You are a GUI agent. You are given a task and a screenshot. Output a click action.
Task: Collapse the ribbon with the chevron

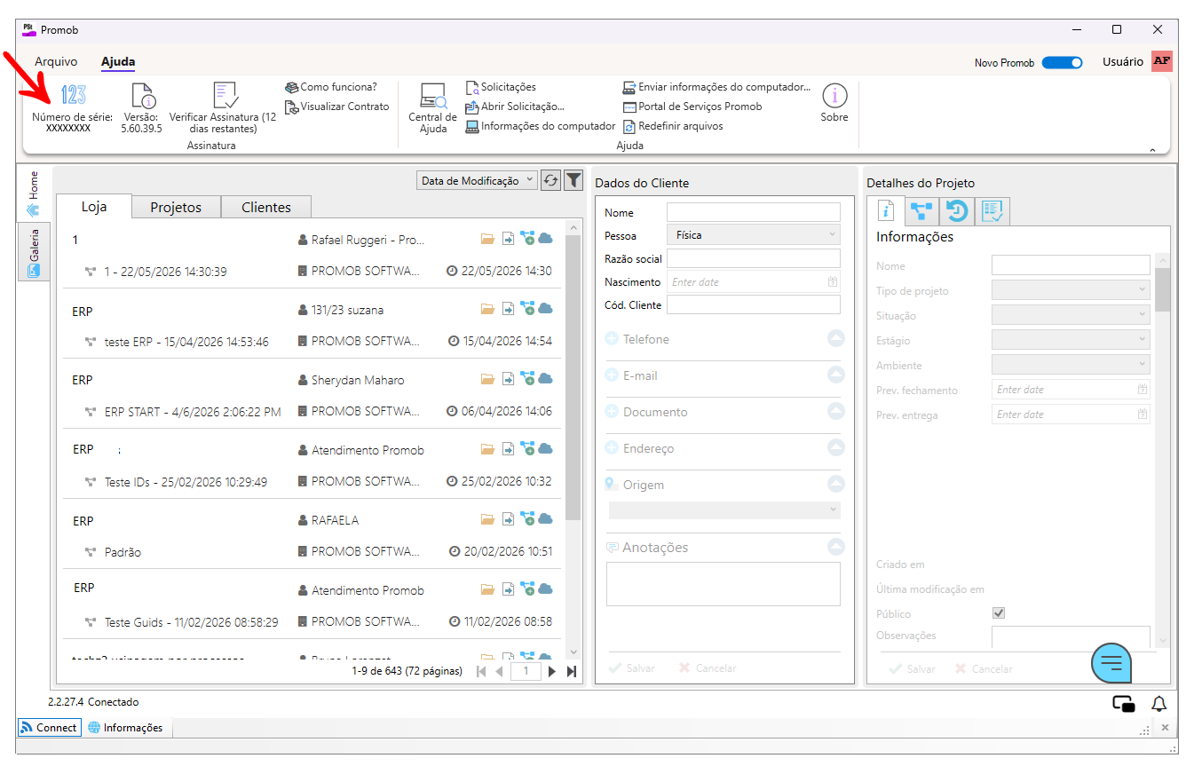click(x=1152, y=150)
